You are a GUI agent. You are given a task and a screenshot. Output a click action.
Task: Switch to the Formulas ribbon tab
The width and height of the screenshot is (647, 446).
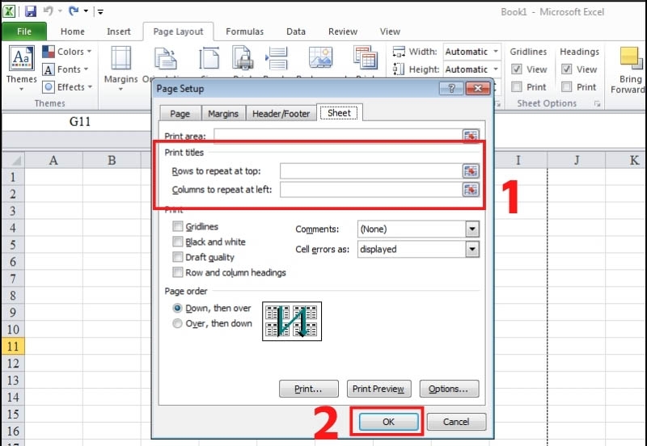245,32
